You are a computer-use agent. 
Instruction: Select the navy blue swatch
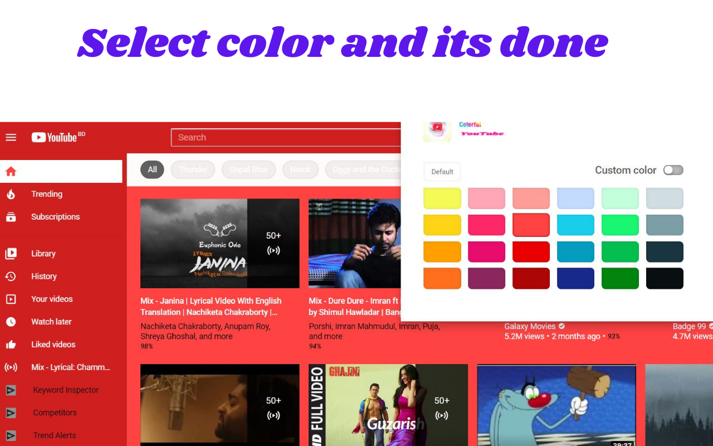point(576,279)
